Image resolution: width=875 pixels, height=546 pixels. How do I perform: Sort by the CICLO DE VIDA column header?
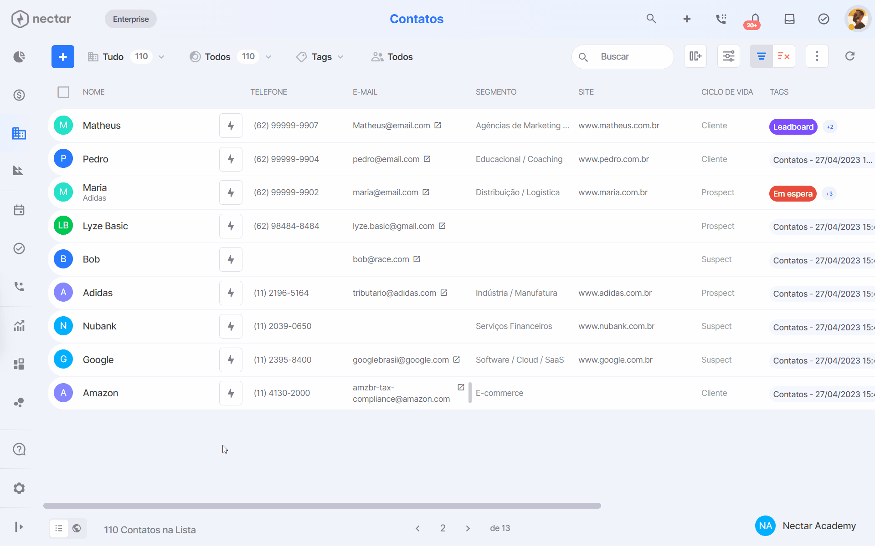[727, 92]
